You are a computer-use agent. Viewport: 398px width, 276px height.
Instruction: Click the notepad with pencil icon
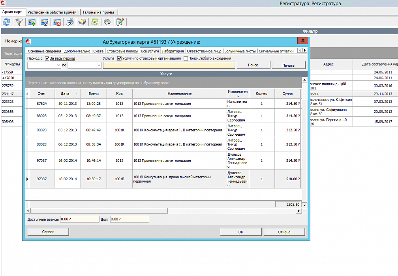120,22
